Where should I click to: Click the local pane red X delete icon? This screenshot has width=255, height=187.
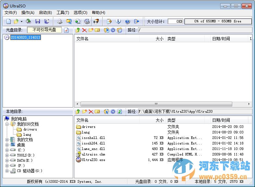(x=91, y=112)
